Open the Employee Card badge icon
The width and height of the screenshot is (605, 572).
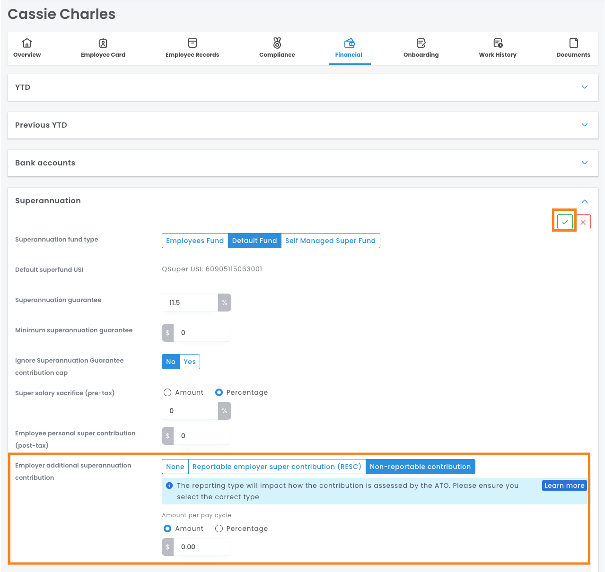pyautogui.click(x=103, y=43)
